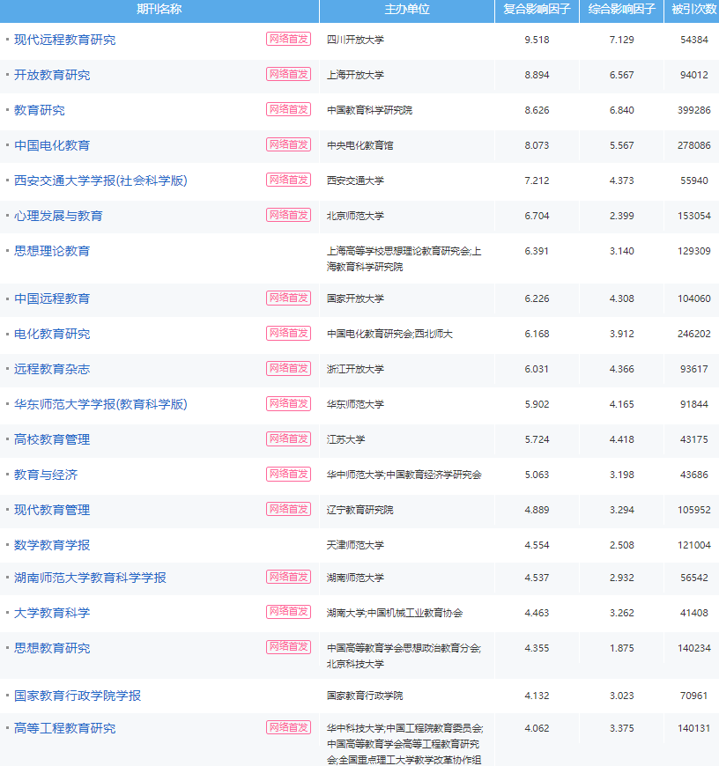Click 网络首发 badge in 西北师大 row
This screenshot has height=766, width=719.
(289, 333)
